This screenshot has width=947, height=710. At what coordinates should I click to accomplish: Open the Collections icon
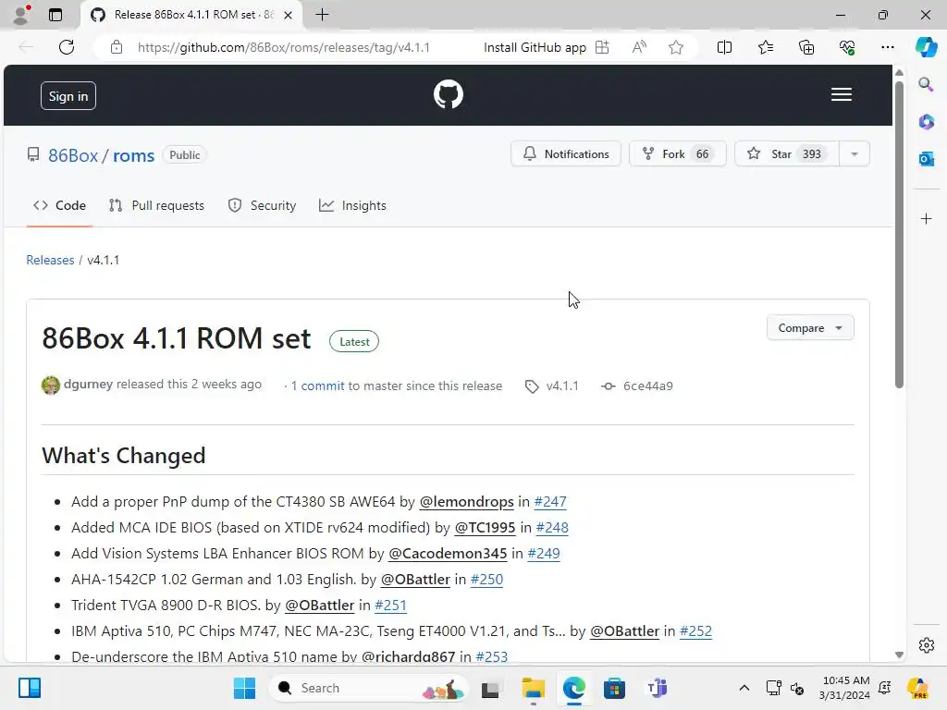pos(806,47)
